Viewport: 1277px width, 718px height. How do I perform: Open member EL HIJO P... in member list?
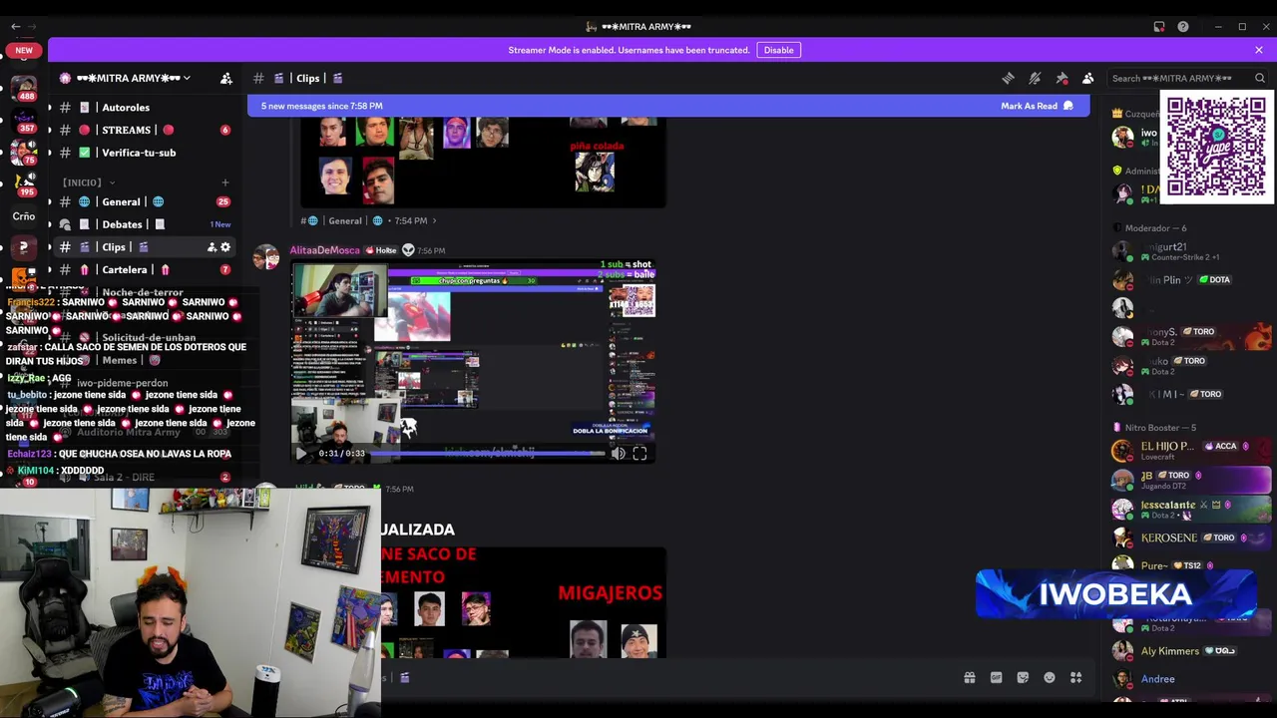pyautogui.click(x=1192, y=451)
